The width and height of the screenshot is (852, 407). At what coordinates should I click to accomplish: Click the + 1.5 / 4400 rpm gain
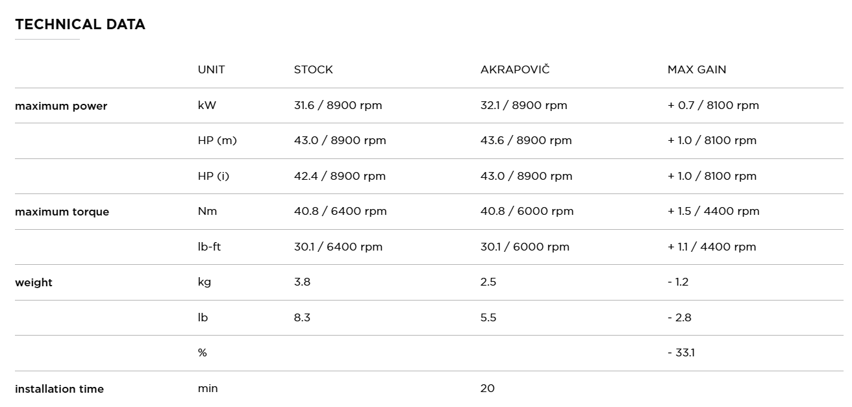click(x=712, y=211)
